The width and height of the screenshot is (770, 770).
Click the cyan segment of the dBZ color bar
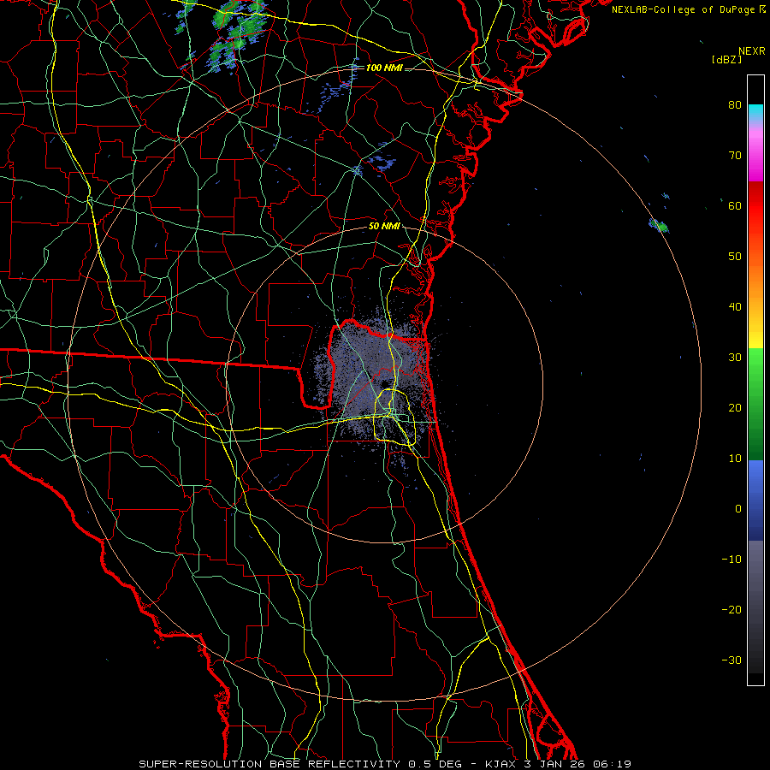(x=755, y=112)
